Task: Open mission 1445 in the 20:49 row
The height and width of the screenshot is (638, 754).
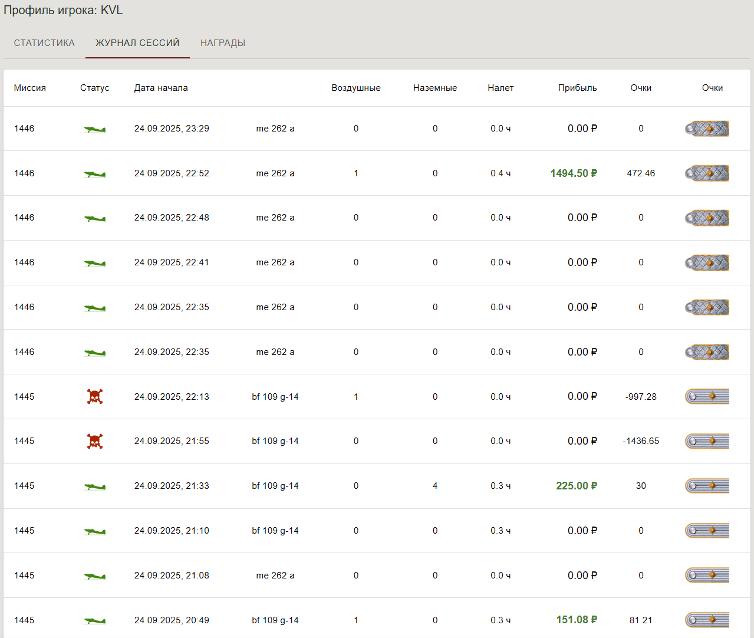Action: coord(24,620)
